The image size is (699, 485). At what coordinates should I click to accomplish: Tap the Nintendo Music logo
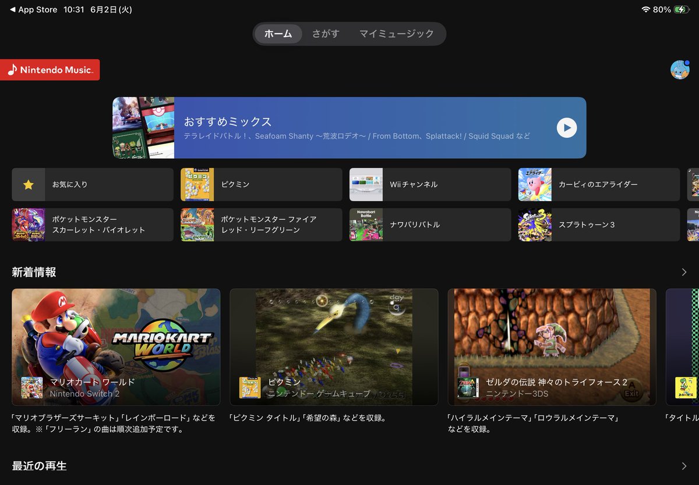tap(50, 70)
